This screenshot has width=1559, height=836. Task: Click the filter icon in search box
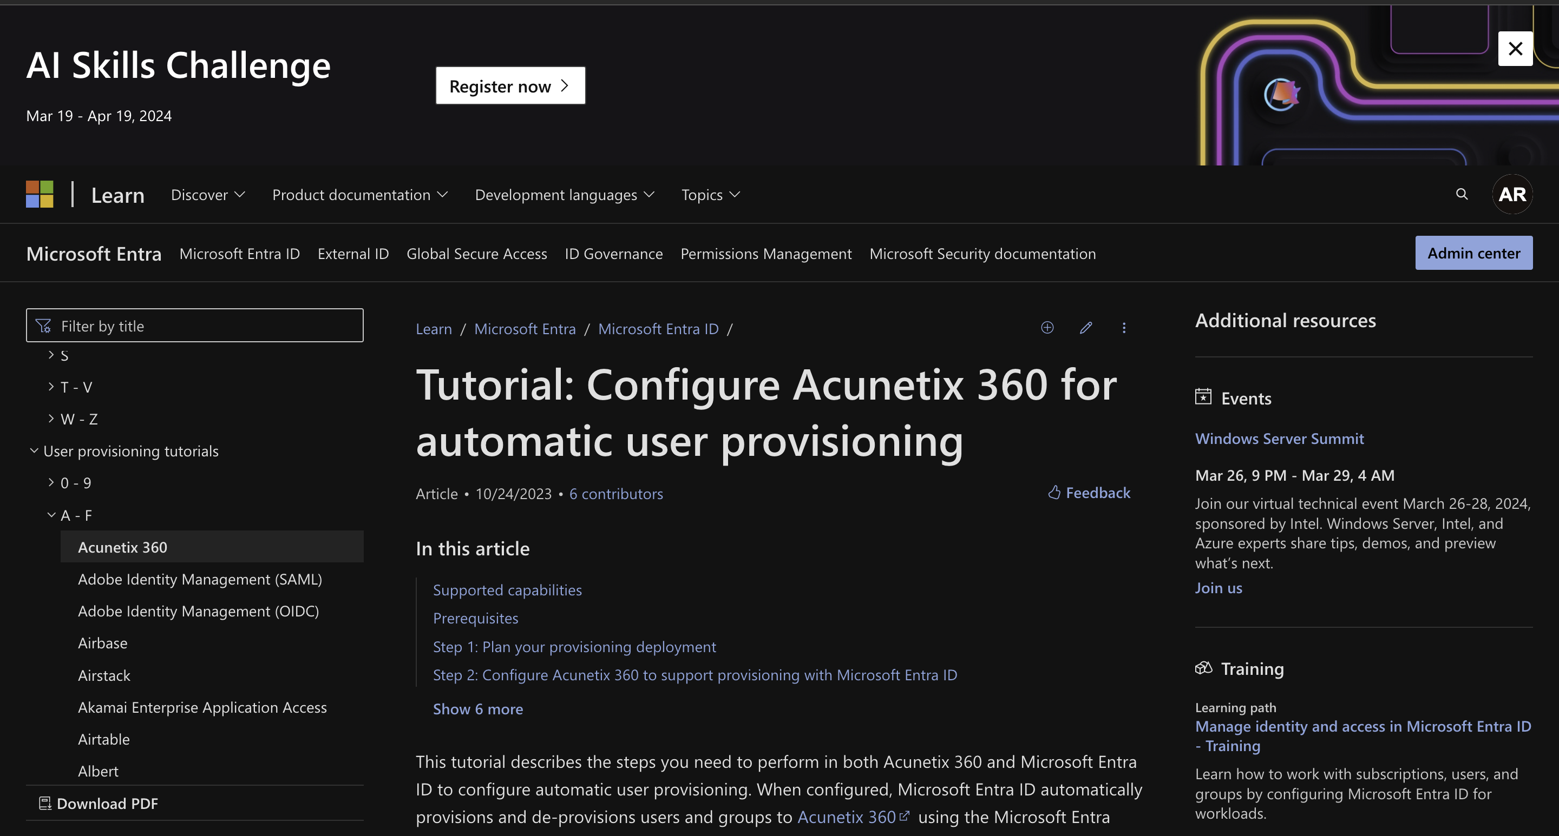point(43,326)
